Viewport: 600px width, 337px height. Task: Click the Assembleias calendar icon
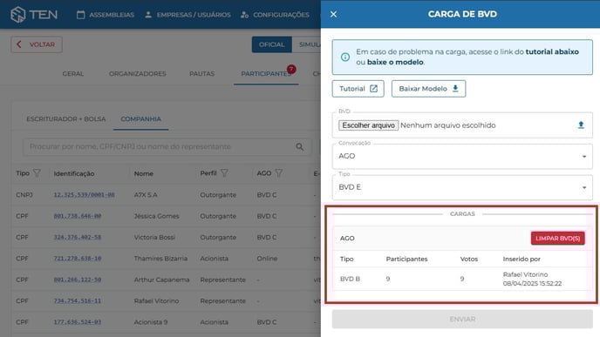[x=80, y=15]
